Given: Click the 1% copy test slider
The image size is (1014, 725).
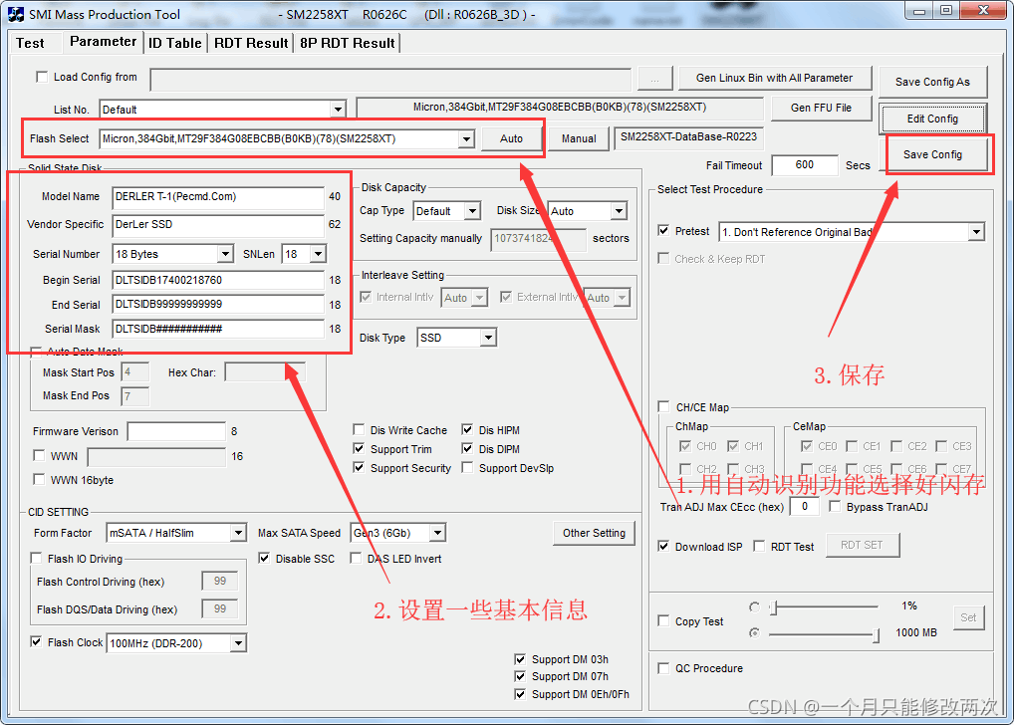Looking at the screenshot, I should point(824,607).
